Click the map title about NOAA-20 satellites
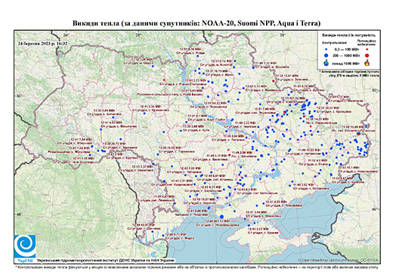This screenshot has height=278, width=393. pyautogui.click(x=196, y=23)
